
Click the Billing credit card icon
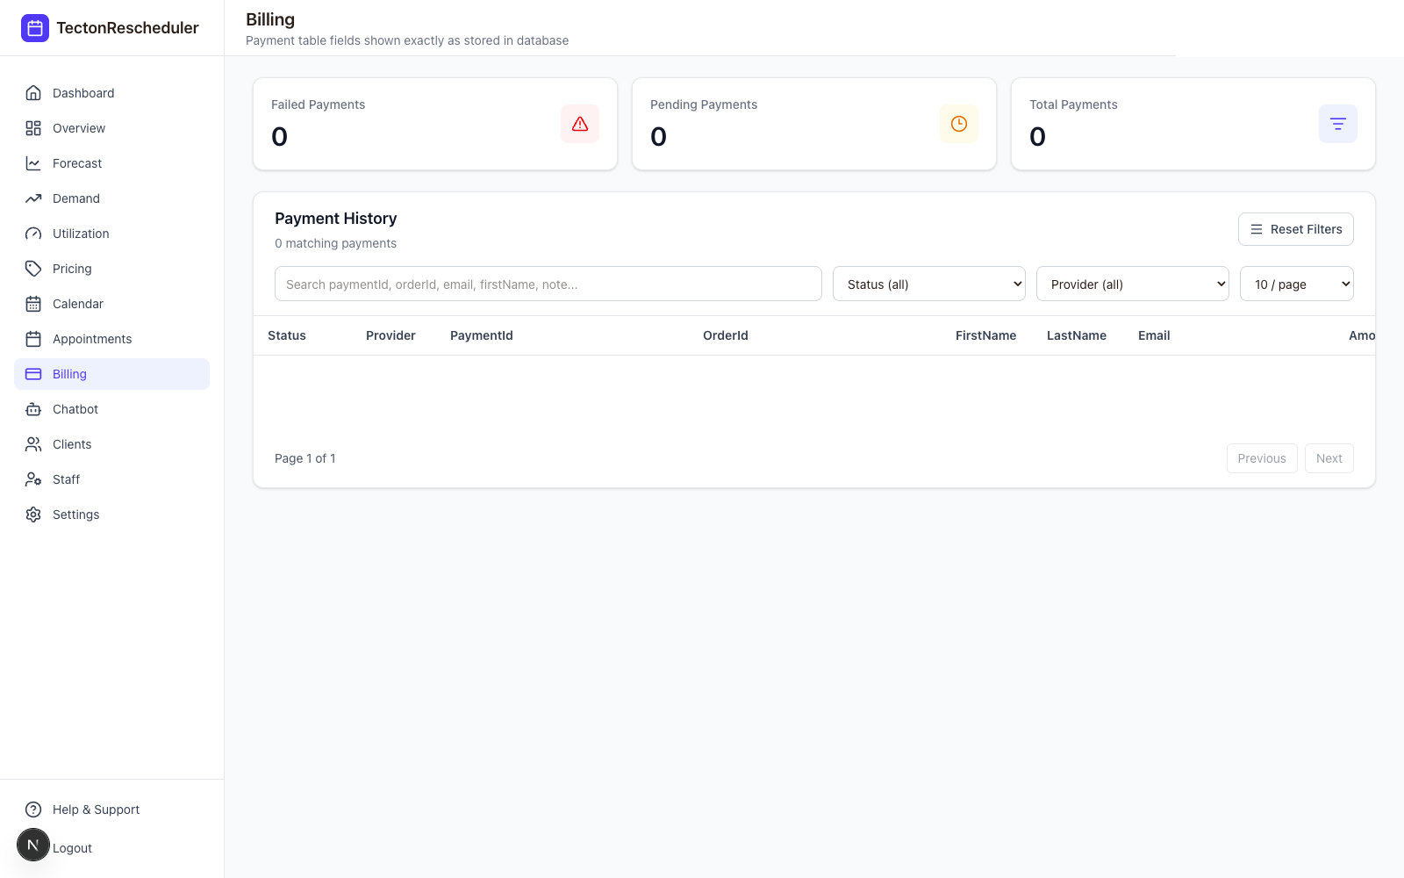coord(33,374)
